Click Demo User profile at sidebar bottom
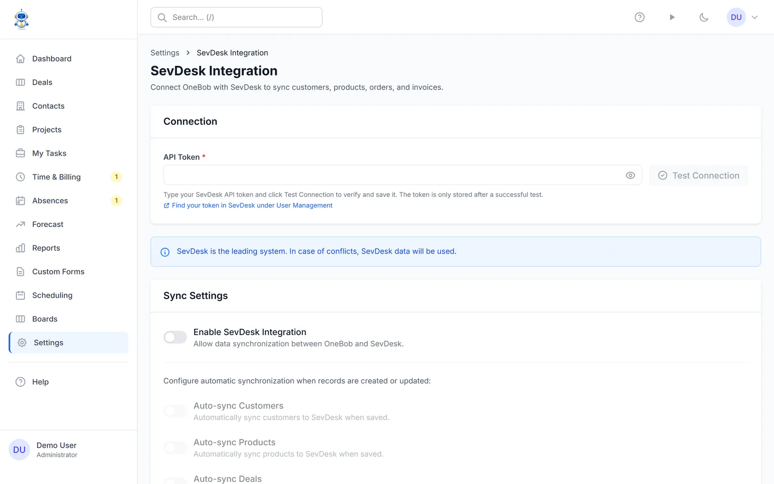 pos(69,450)
